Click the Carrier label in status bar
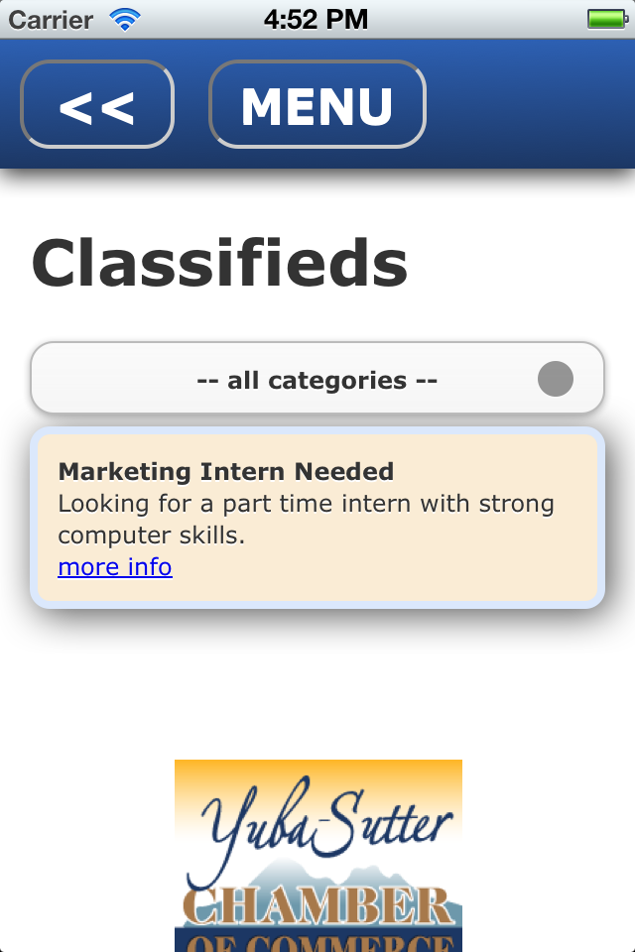The height and width of the screenshot is (952, 635). point(51,19)
